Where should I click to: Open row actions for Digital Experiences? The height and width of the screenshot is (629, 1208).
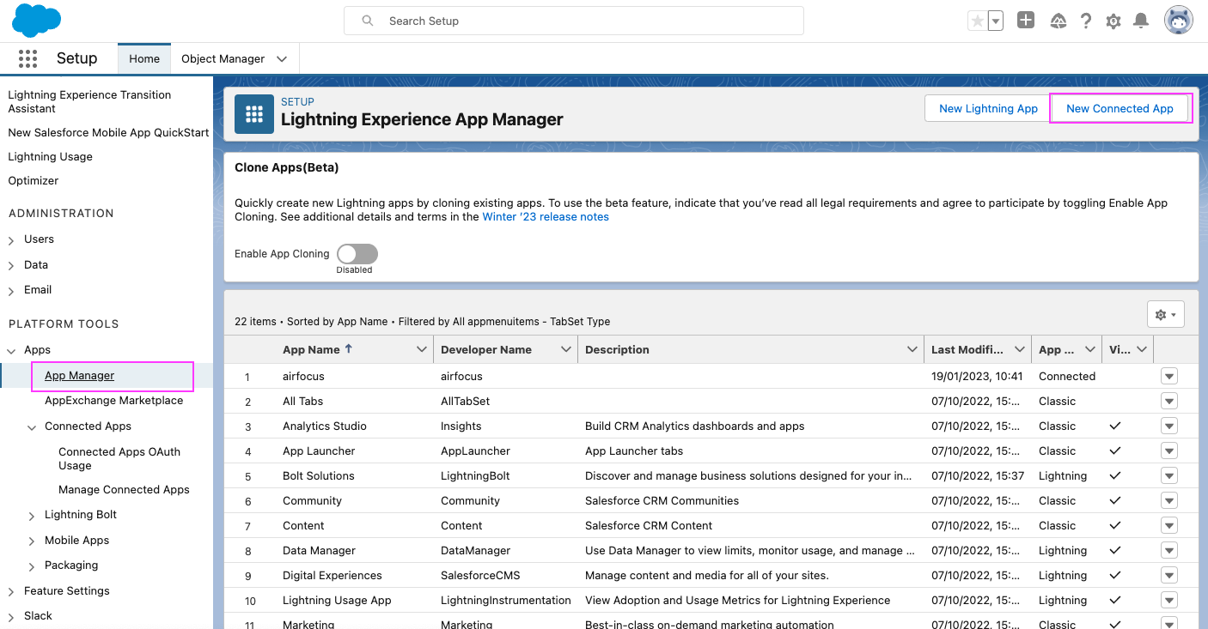point(1168,575)
